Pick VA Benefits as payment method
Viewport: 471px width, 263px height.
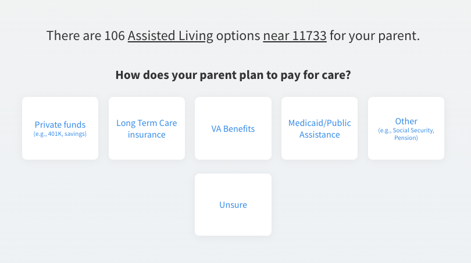click(233, 128)
